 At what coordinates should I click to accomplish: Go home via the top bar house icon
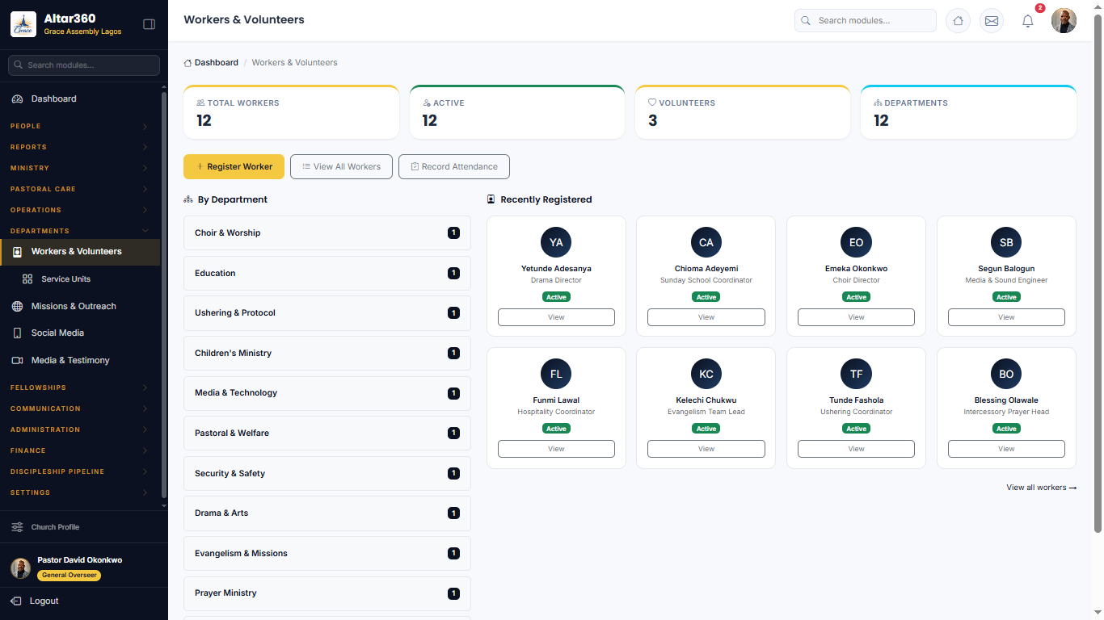pos(958,21)
